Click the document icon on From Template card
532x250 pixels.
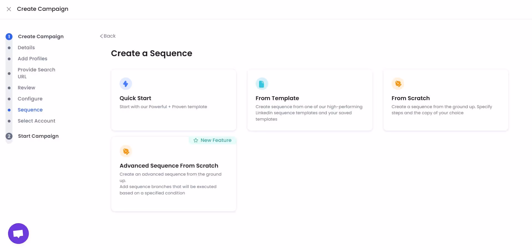coord(262,84)
